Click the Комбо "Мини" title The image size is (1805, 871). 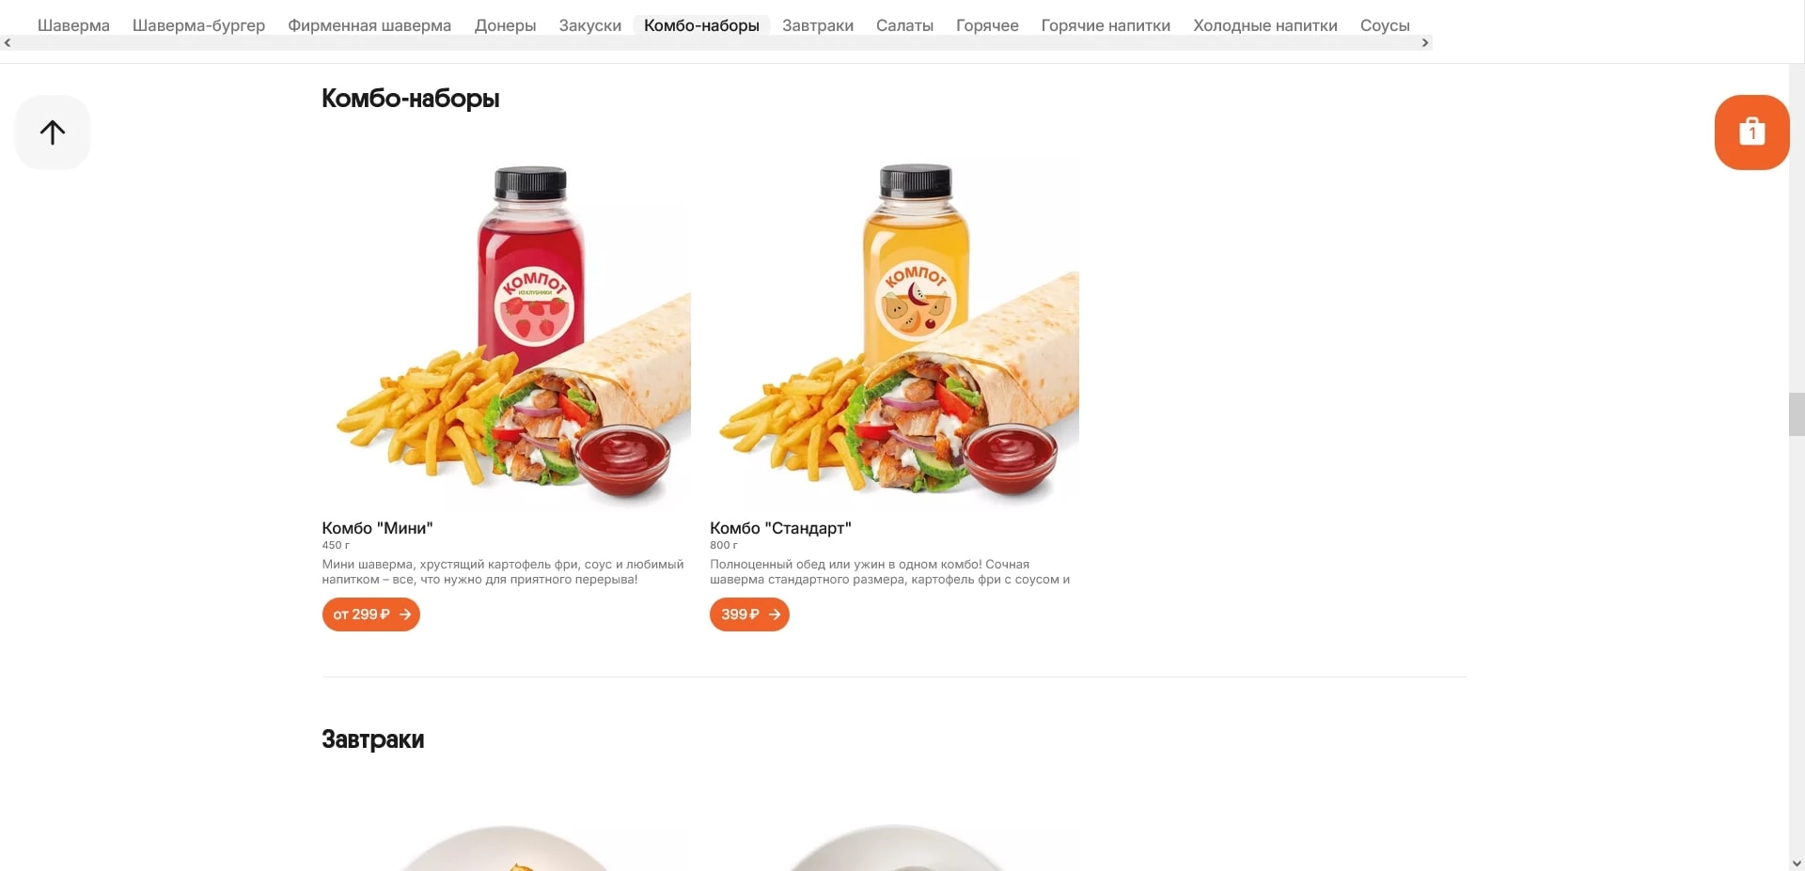(x=377, y=528)
